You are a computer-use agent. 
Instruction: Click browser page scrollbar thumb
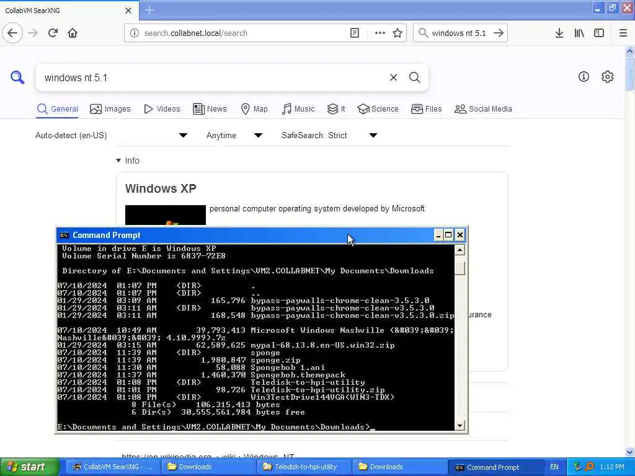[x=629, y=73]
